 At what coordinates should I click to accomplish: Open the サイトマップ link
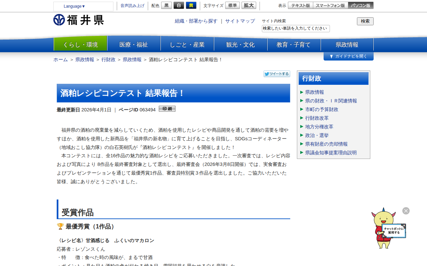click(240, 21)
